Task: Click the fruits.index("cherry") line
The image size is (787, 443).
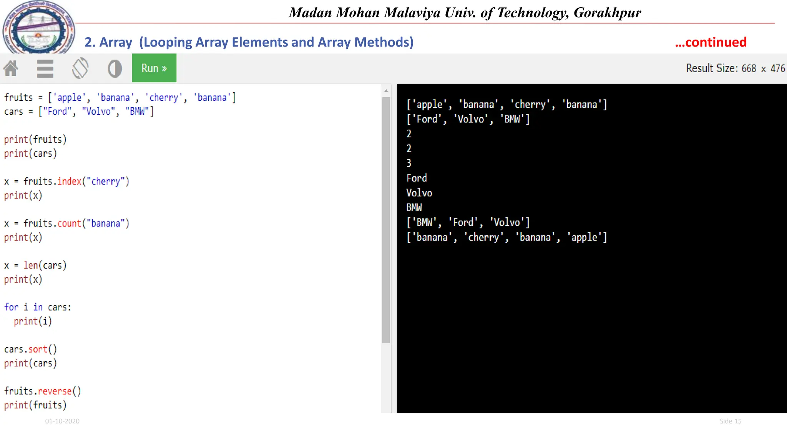Action: point(67,181)
